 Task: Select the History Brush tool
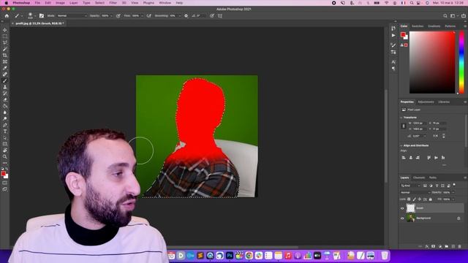[5, 94]
